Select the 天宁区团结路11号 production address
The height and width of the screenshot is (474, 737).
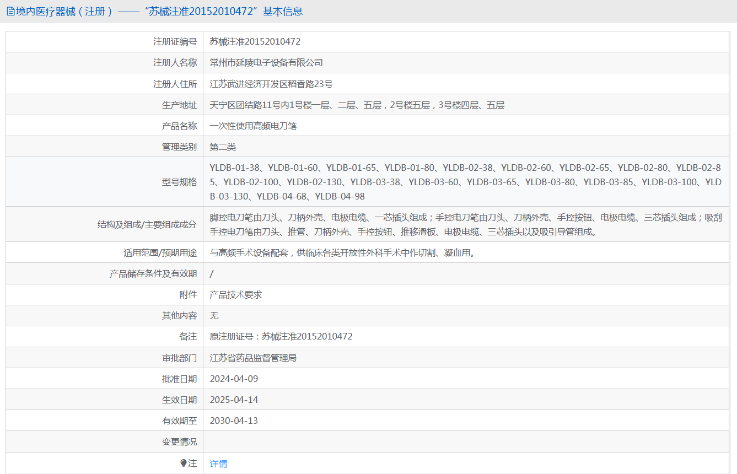click(357, 105)
